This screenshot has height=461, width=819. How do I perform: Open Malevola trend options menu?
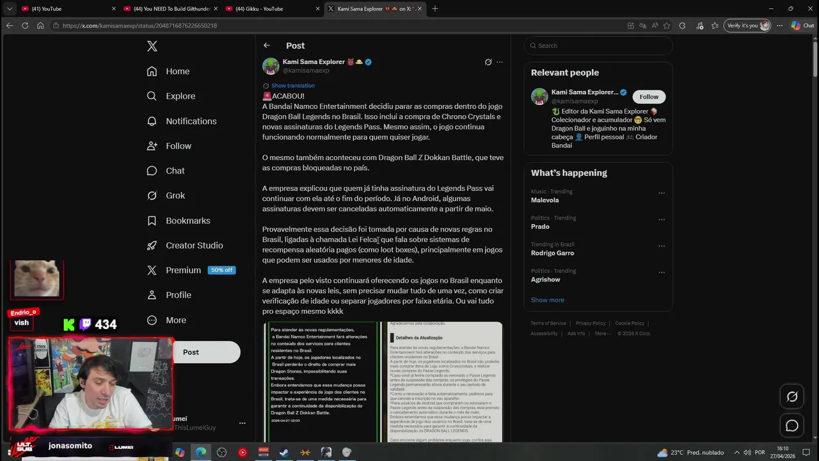[662, 193]
